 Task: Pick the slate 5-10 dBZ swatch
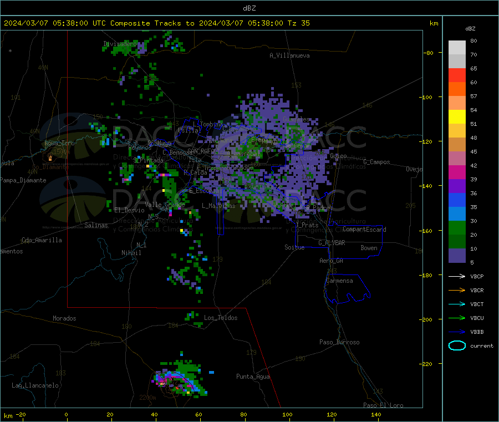tap(457, 256)
